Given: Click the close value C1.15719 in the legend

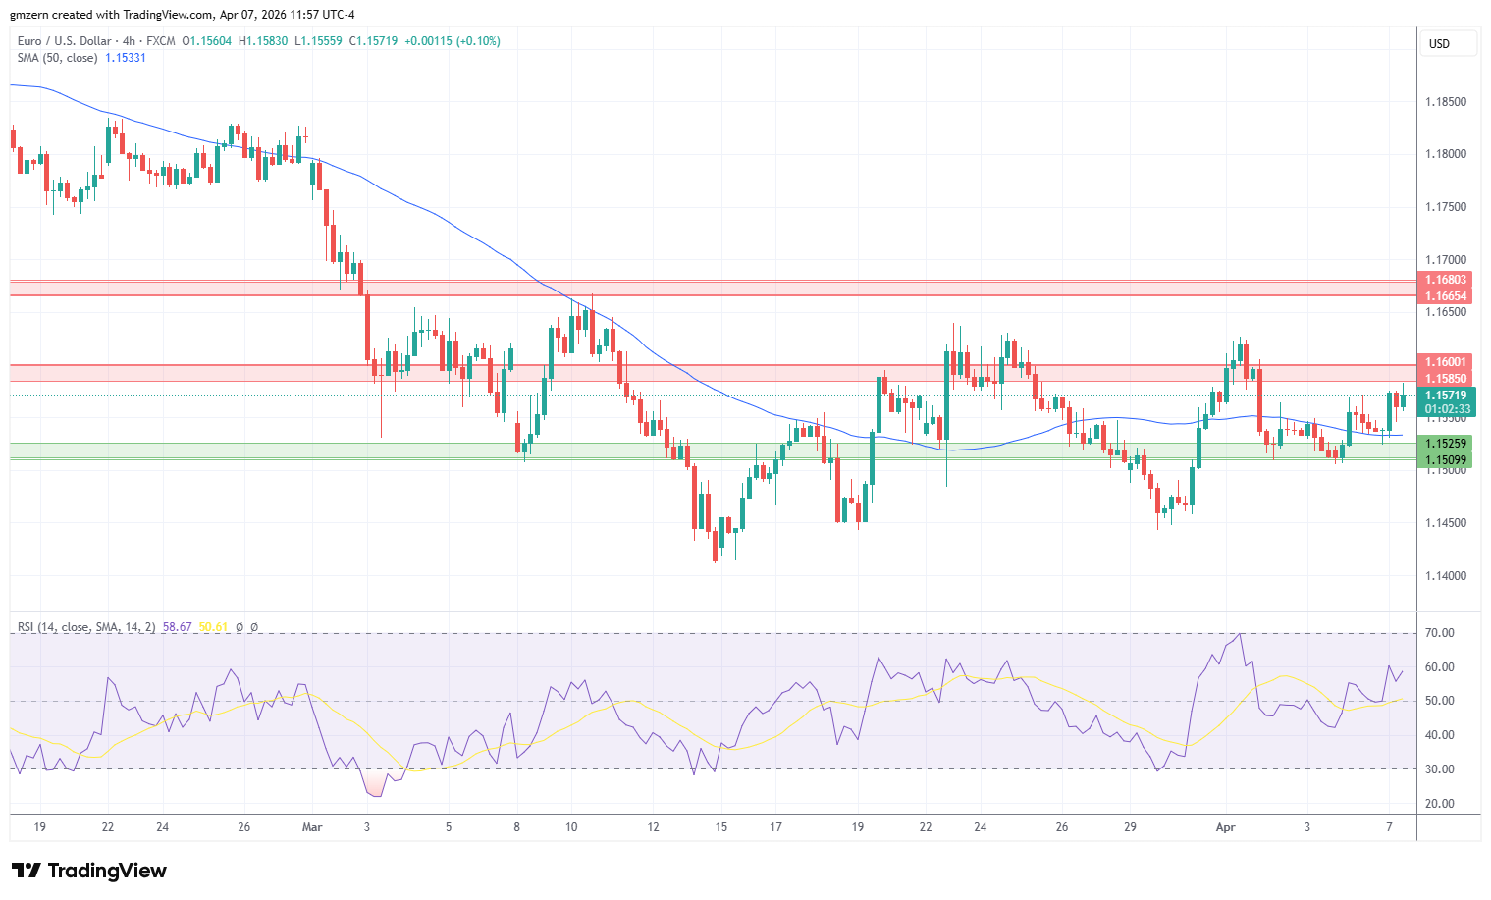Looking at the screenshot, I should coord(374,41).
